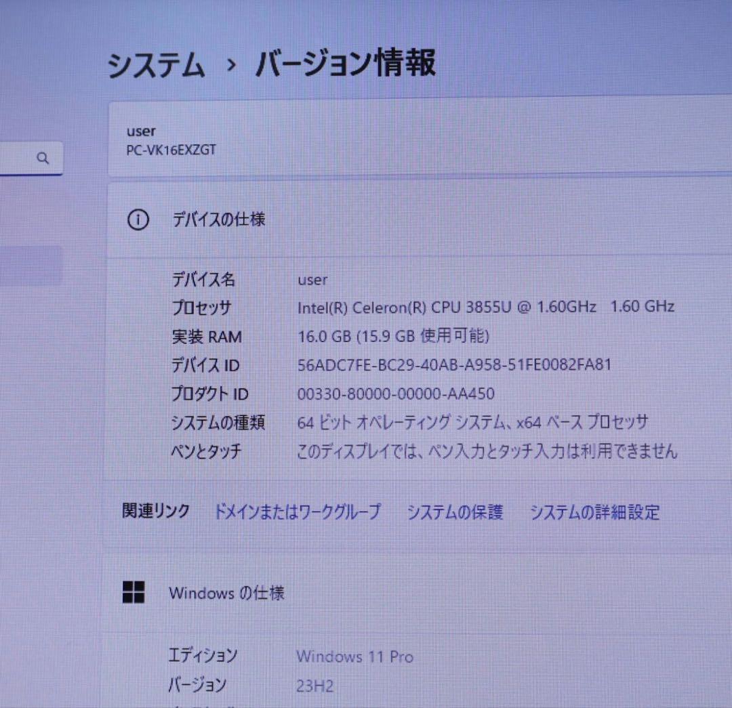
Task: Click the Windows logo beside Windows の仕様
Action: click(x=134, y=592)
